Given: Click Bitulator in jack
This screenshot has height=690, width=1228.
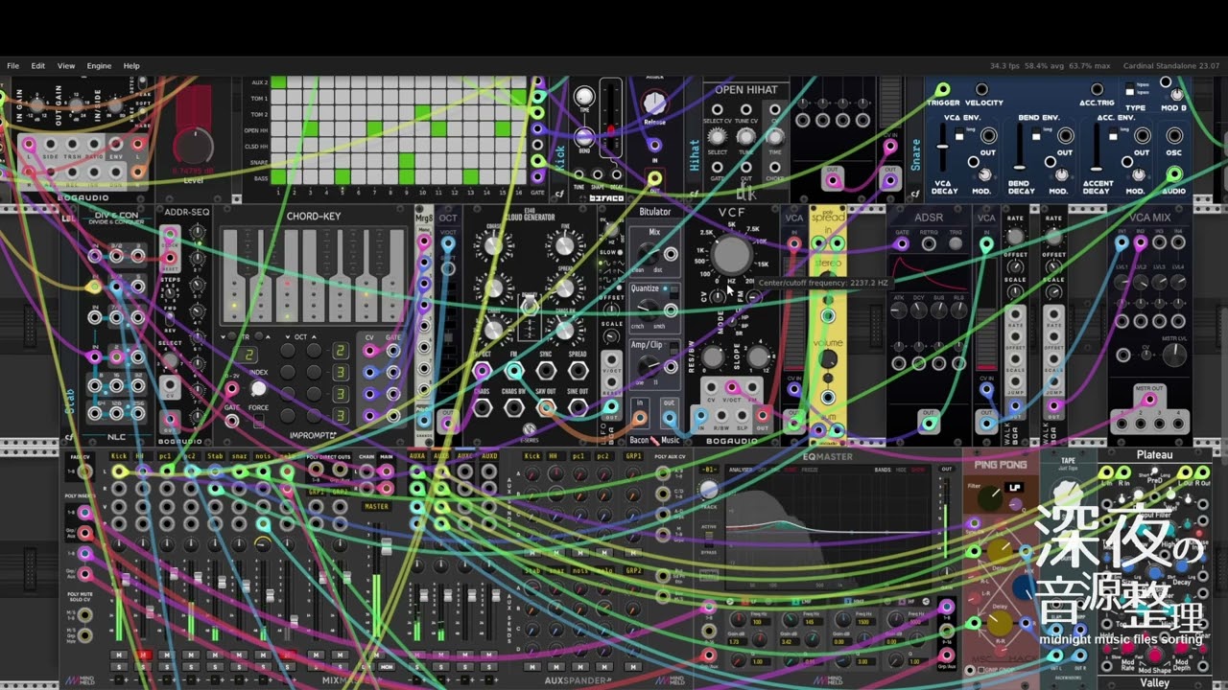Looking at the screenshot, I should (640, 419).
